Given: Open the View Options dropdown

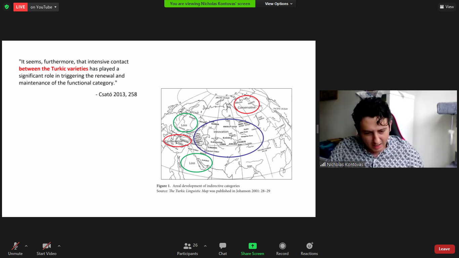Looking at the screenshot, I should tap(279, 4).
